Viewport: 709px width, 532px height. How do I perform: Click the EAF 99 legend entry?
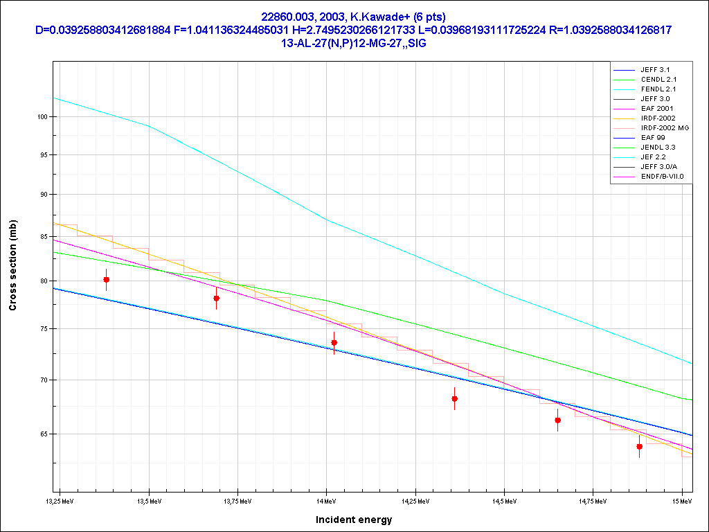tap(652, 138)
